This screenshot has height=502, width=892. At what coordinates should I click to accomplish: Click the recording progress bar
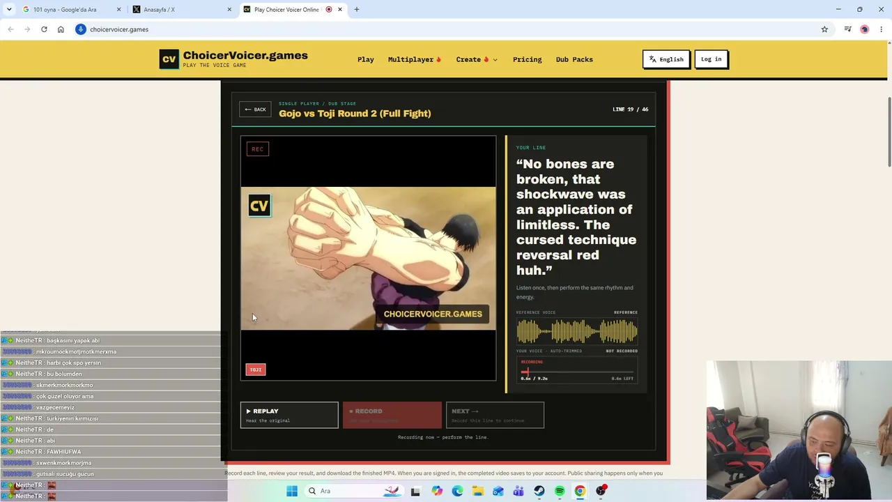pyautogui.click(x=577, y=372)
